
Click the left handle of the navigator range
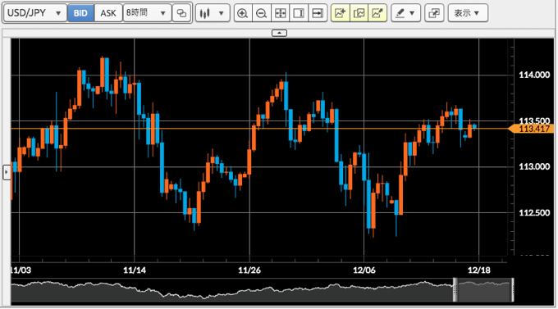(455, 290)
